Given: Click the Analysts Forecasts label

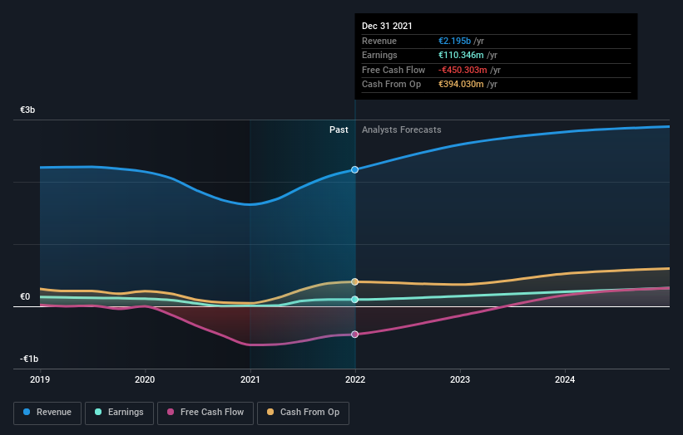Looking at the screenshot, I should tap(402, 130).
